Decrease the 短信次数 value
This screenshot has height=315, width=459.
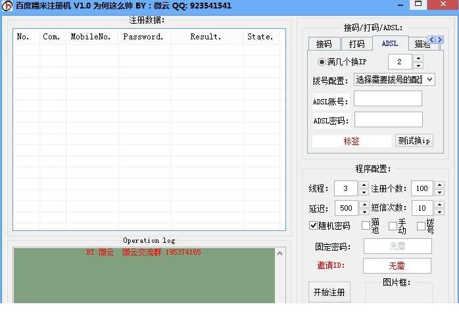point(440,212)
